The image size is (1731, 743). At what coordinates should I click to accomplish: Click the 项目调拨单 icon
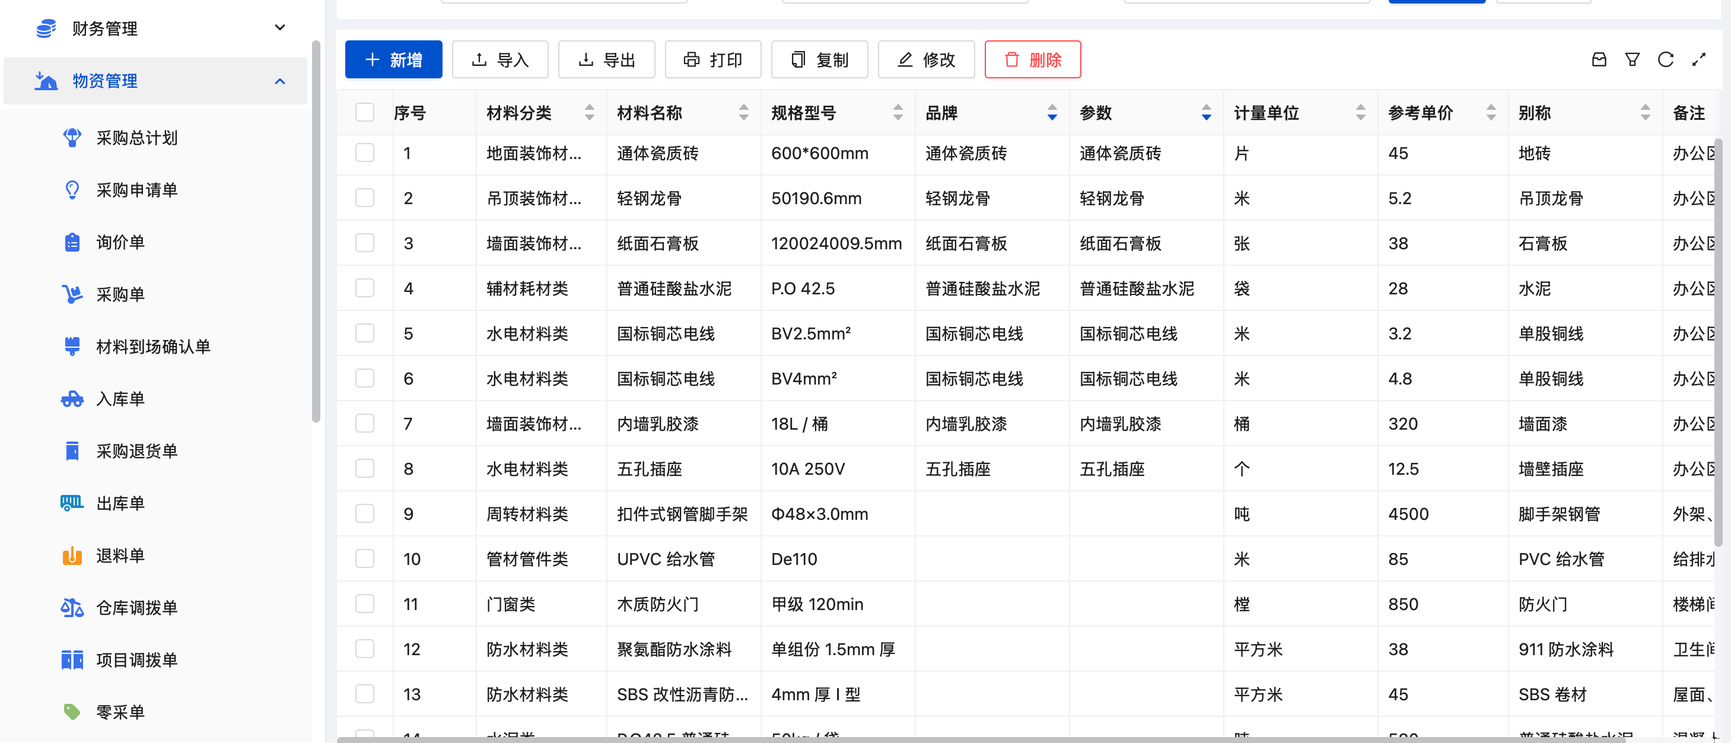[72, 660]
